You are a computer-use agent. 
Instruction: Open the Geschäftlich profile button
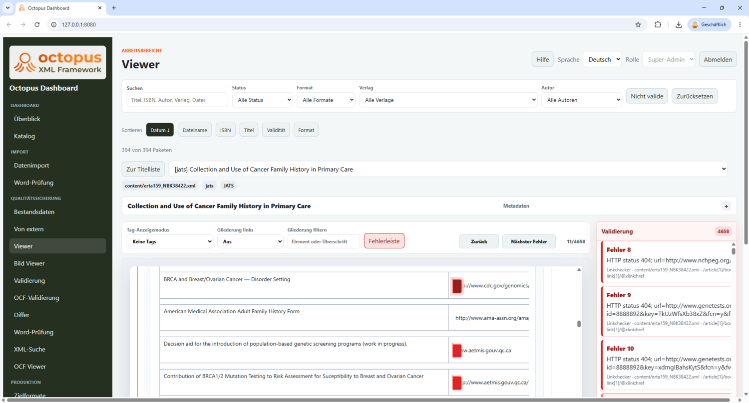pos(709,24)
